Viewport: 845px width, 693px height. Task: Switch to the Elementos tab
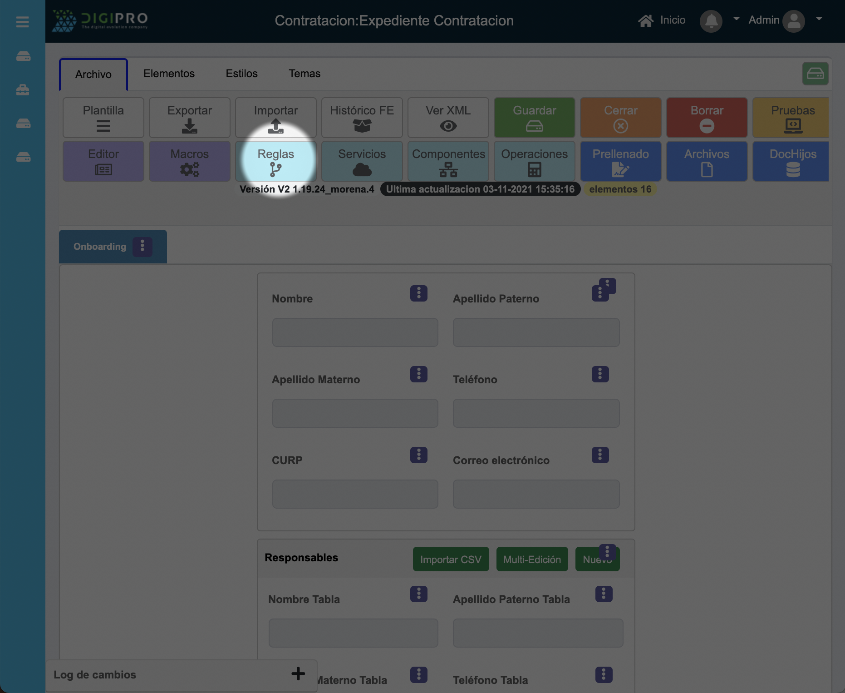click(169, 74)
